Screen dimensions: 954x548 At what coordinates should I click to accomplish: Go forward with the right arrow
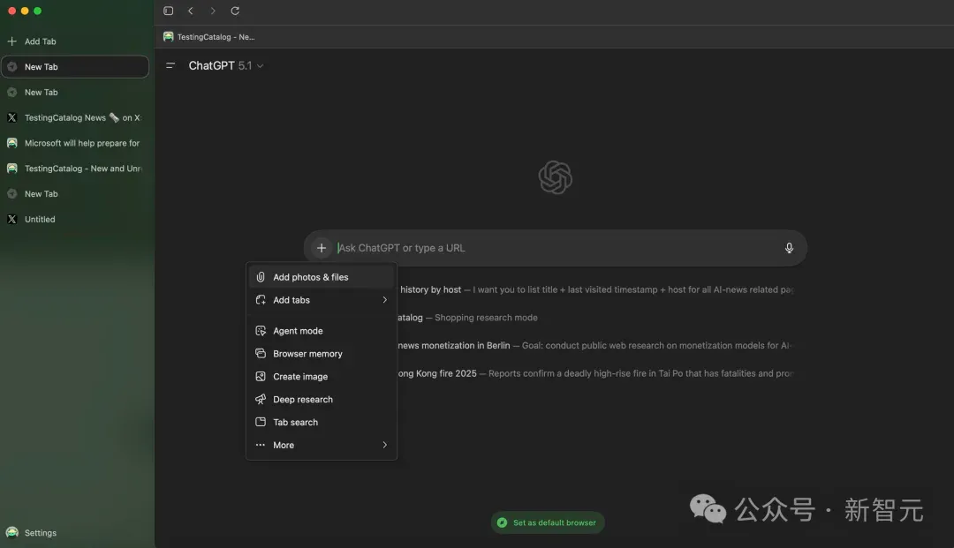pyautogui.click(x=212, y=11)
